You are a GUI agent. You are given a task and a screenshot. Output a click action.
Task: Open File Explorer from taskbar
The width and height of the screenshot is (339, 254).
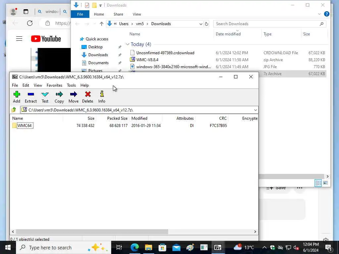pos(149,247)
